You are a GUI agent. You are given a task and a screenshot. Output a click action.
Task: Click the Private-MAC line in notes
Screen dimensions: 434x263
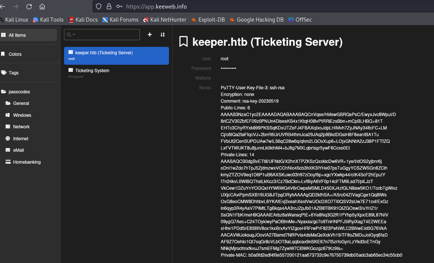pyautogui.click(x=312, y=255)
